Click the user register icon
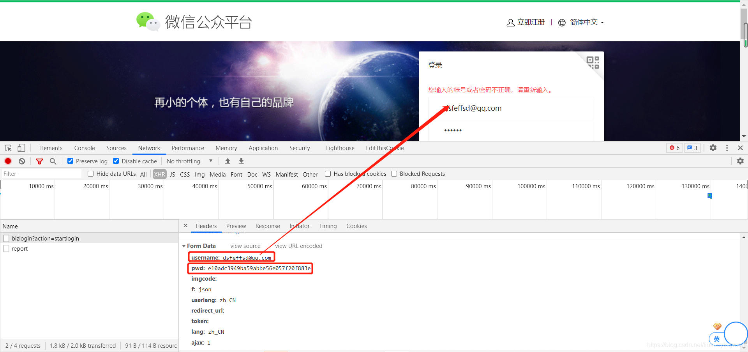 (x=510, y=23)
